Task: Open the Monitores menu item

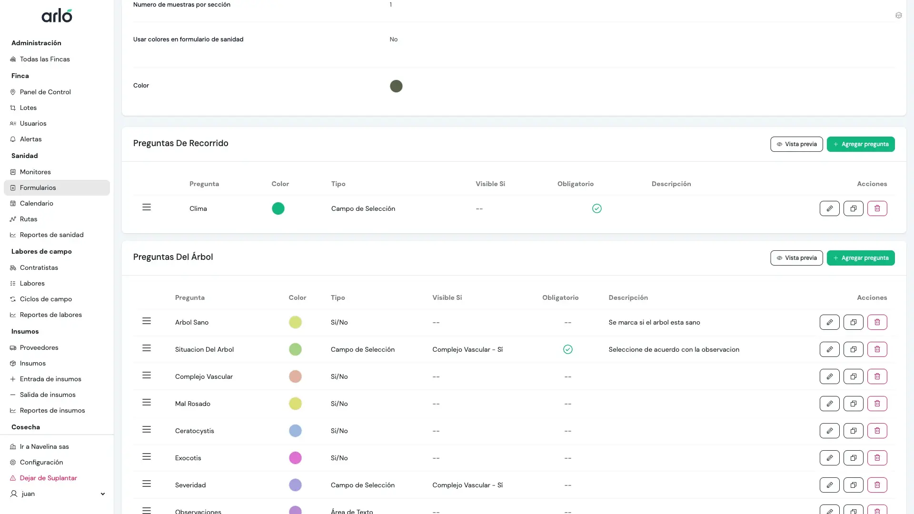Action: pos(35,172)
